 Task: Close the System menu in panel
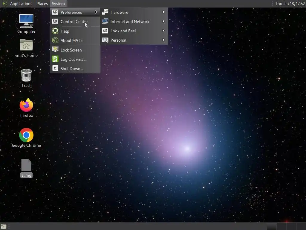(58, 4)
